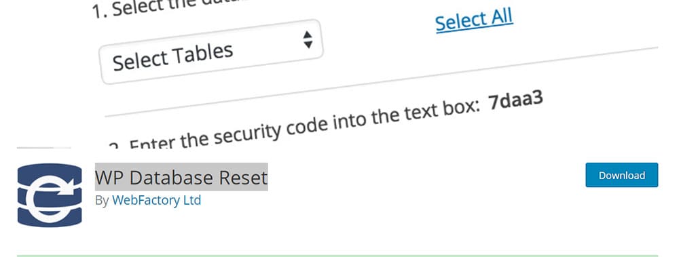679x257 pixels.
Task: Click the By label before the author
Action: [x=102, y=201]
